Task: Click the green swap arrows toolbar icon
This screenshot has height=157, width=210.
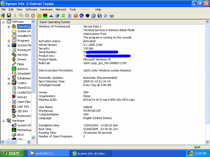Action: click(x=63, y=16)
